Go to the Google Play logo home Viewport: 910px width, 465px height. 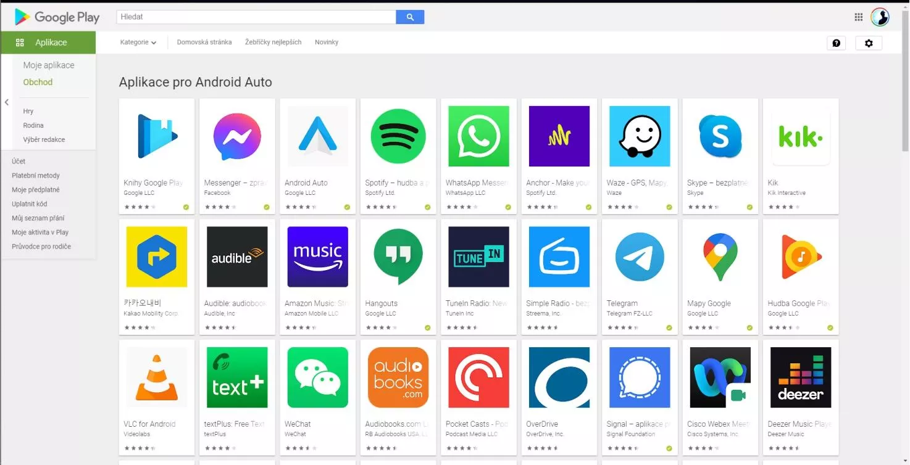click(x=57, y=17)
